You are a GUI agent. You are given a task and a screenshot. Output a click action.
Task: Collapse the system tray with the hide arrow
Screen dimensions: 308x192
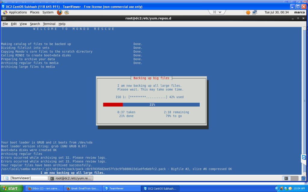click(277, 188)
